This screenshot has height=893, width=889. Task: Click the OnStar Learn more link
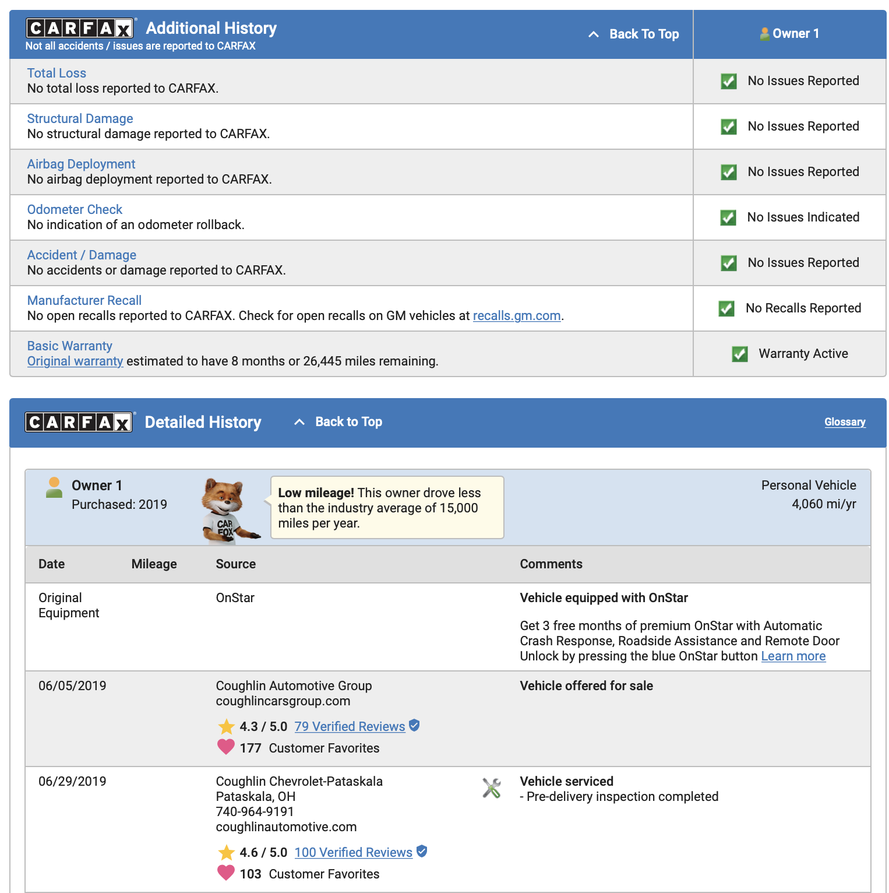pyautogui.click(x=793, y=656)
